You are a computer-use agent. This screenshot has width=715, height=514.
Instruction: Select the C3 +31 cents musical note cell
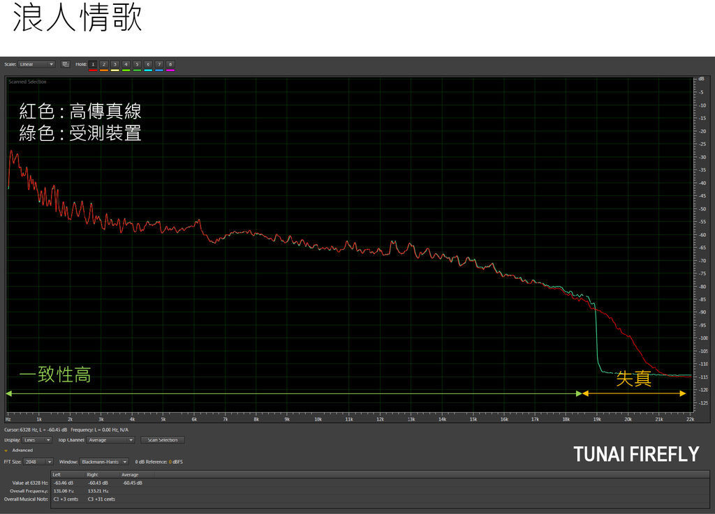pyautogui.click(x=102, y=499)
